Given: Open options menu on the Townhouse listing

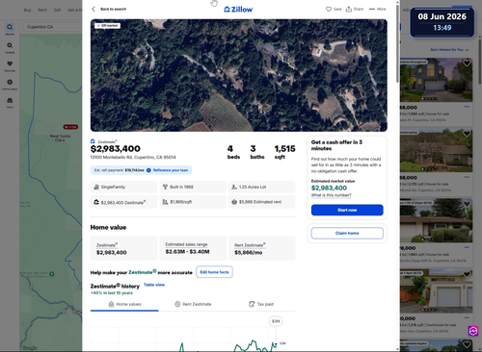Looking at the screenshot, I should coord(467,317).
